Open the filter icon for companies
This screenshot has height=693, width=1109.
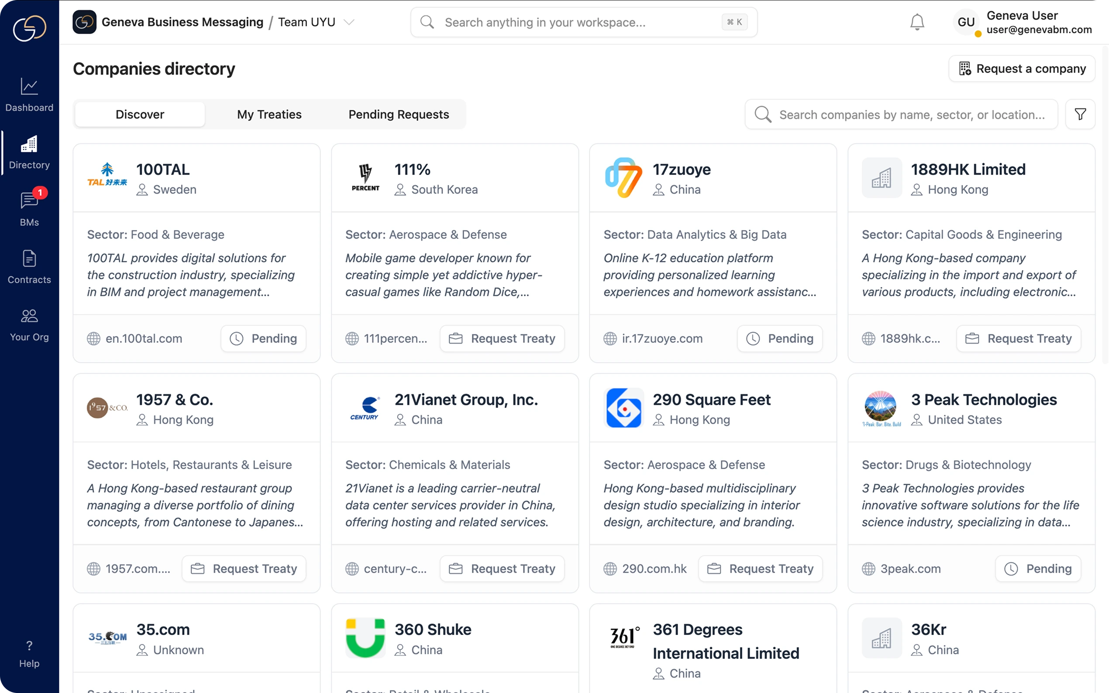(x=1080, y=114)
